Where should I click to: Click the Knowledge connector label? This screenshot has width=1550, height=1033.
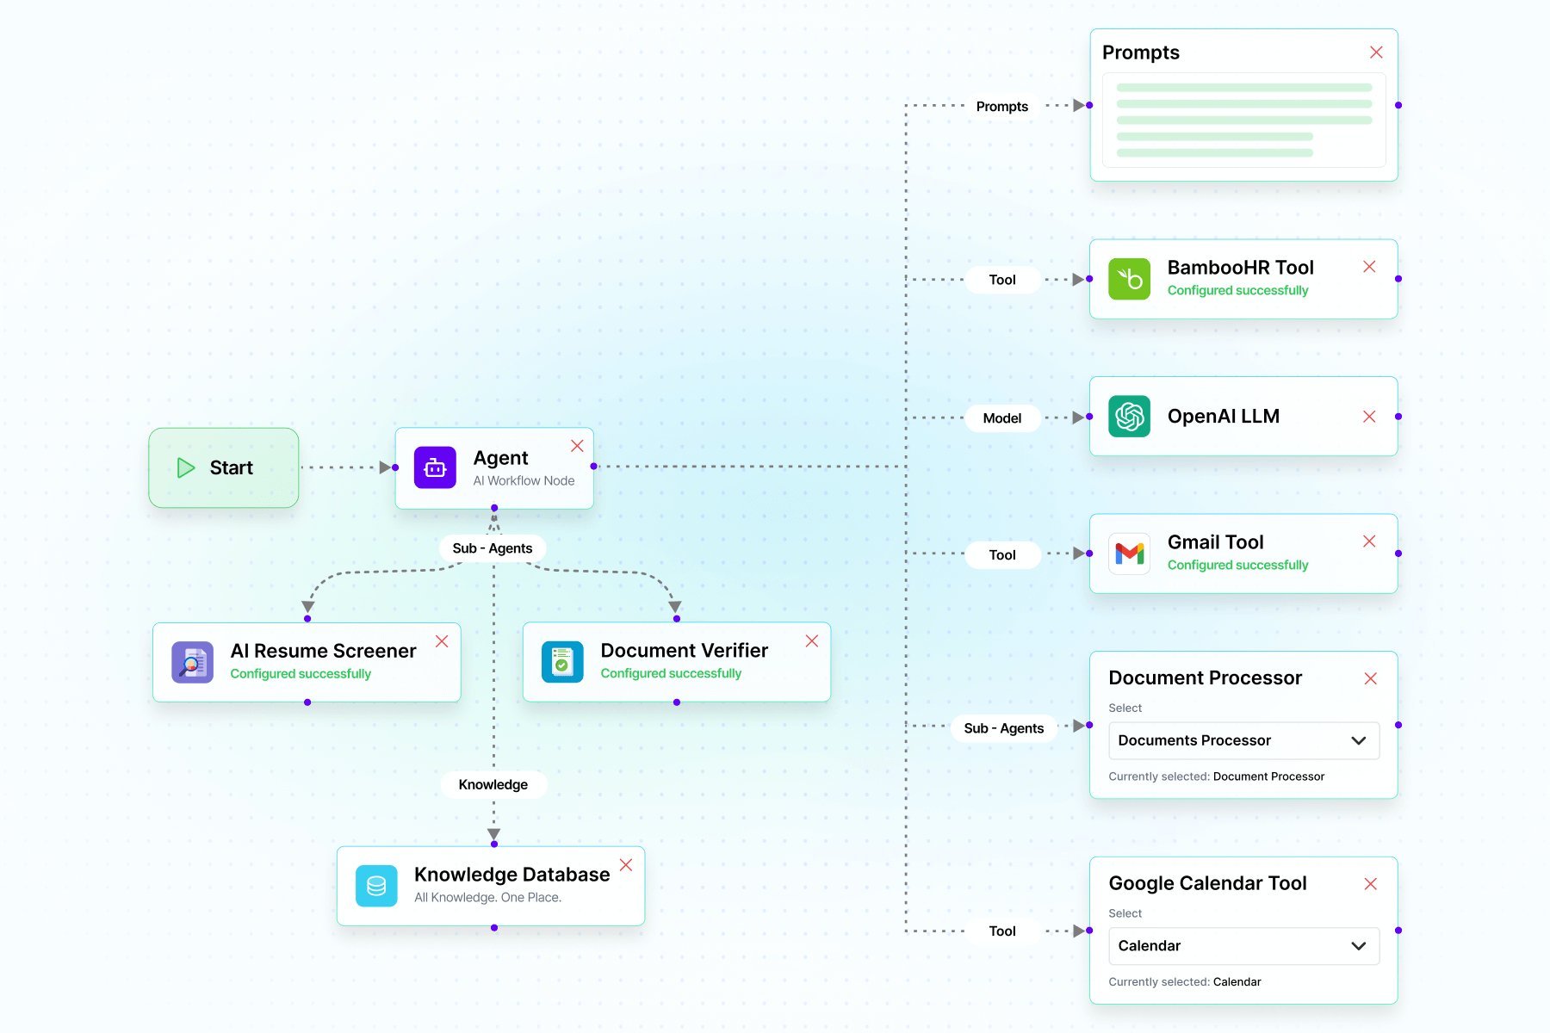click(493, 784)
